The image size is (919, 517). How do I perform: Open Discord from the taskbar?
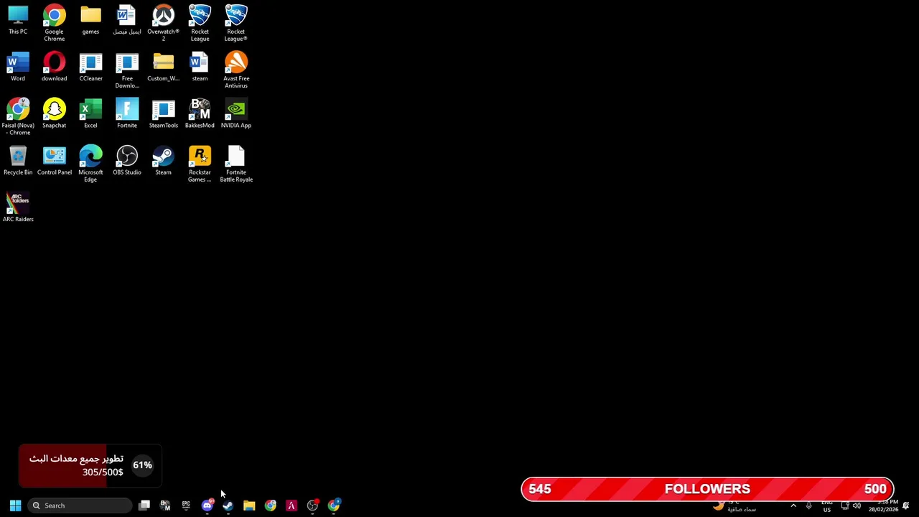(x=207, y=506)
